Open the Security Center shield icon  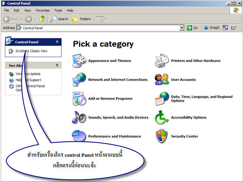(162, 136)
